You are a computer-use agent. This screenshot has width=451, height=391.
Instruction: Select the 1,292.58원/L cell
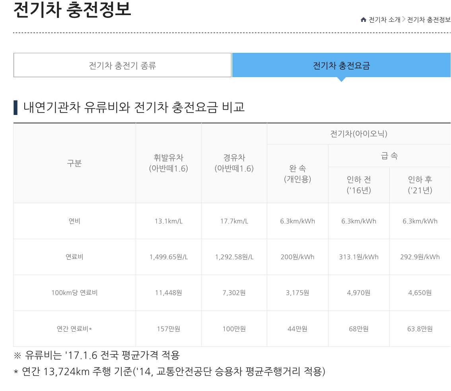234,257
